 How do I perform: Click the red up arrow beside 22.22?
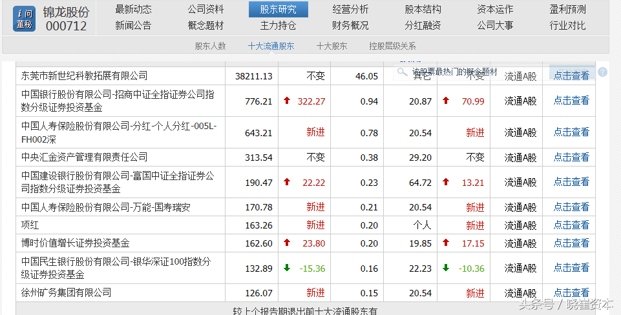click(287, 181)
